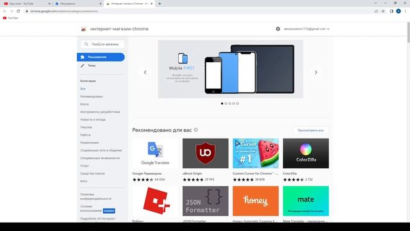
Task: Open the Mobile FIRST carousel banner
Action: [231, 69]
